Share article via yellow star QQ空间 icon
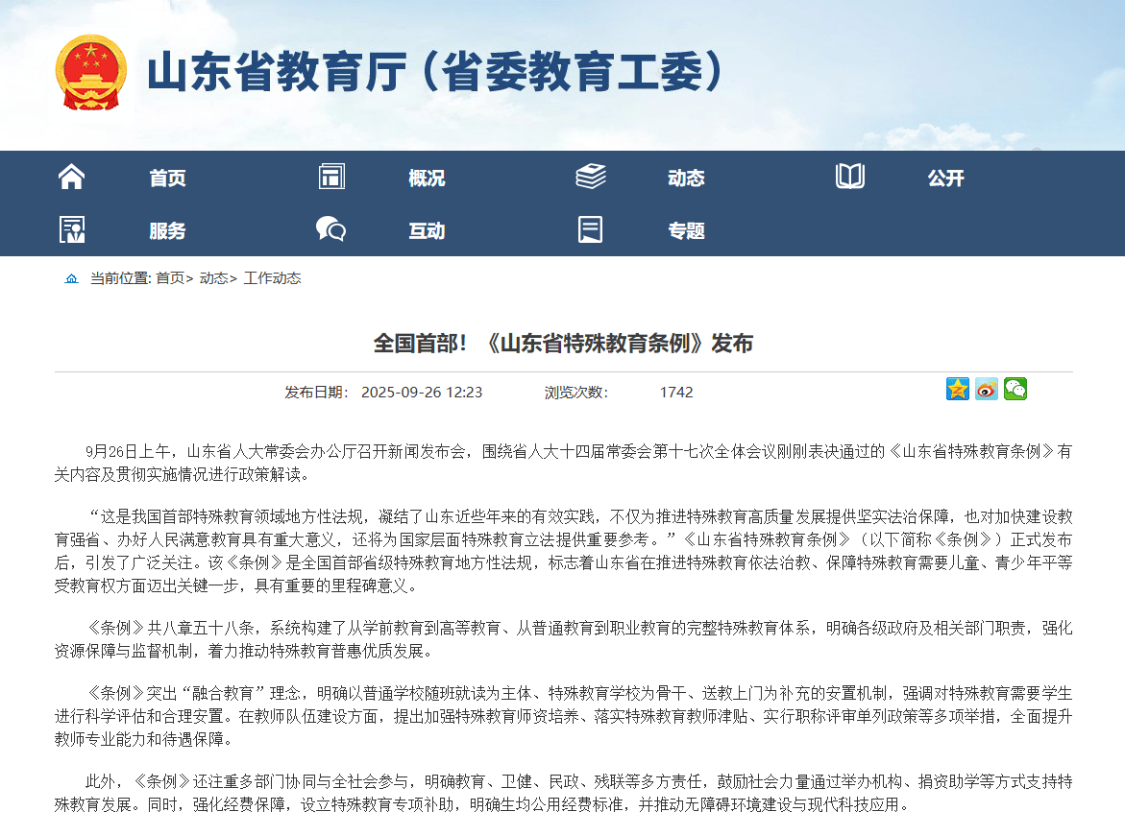1125x836 pixels. click(958, 389)
